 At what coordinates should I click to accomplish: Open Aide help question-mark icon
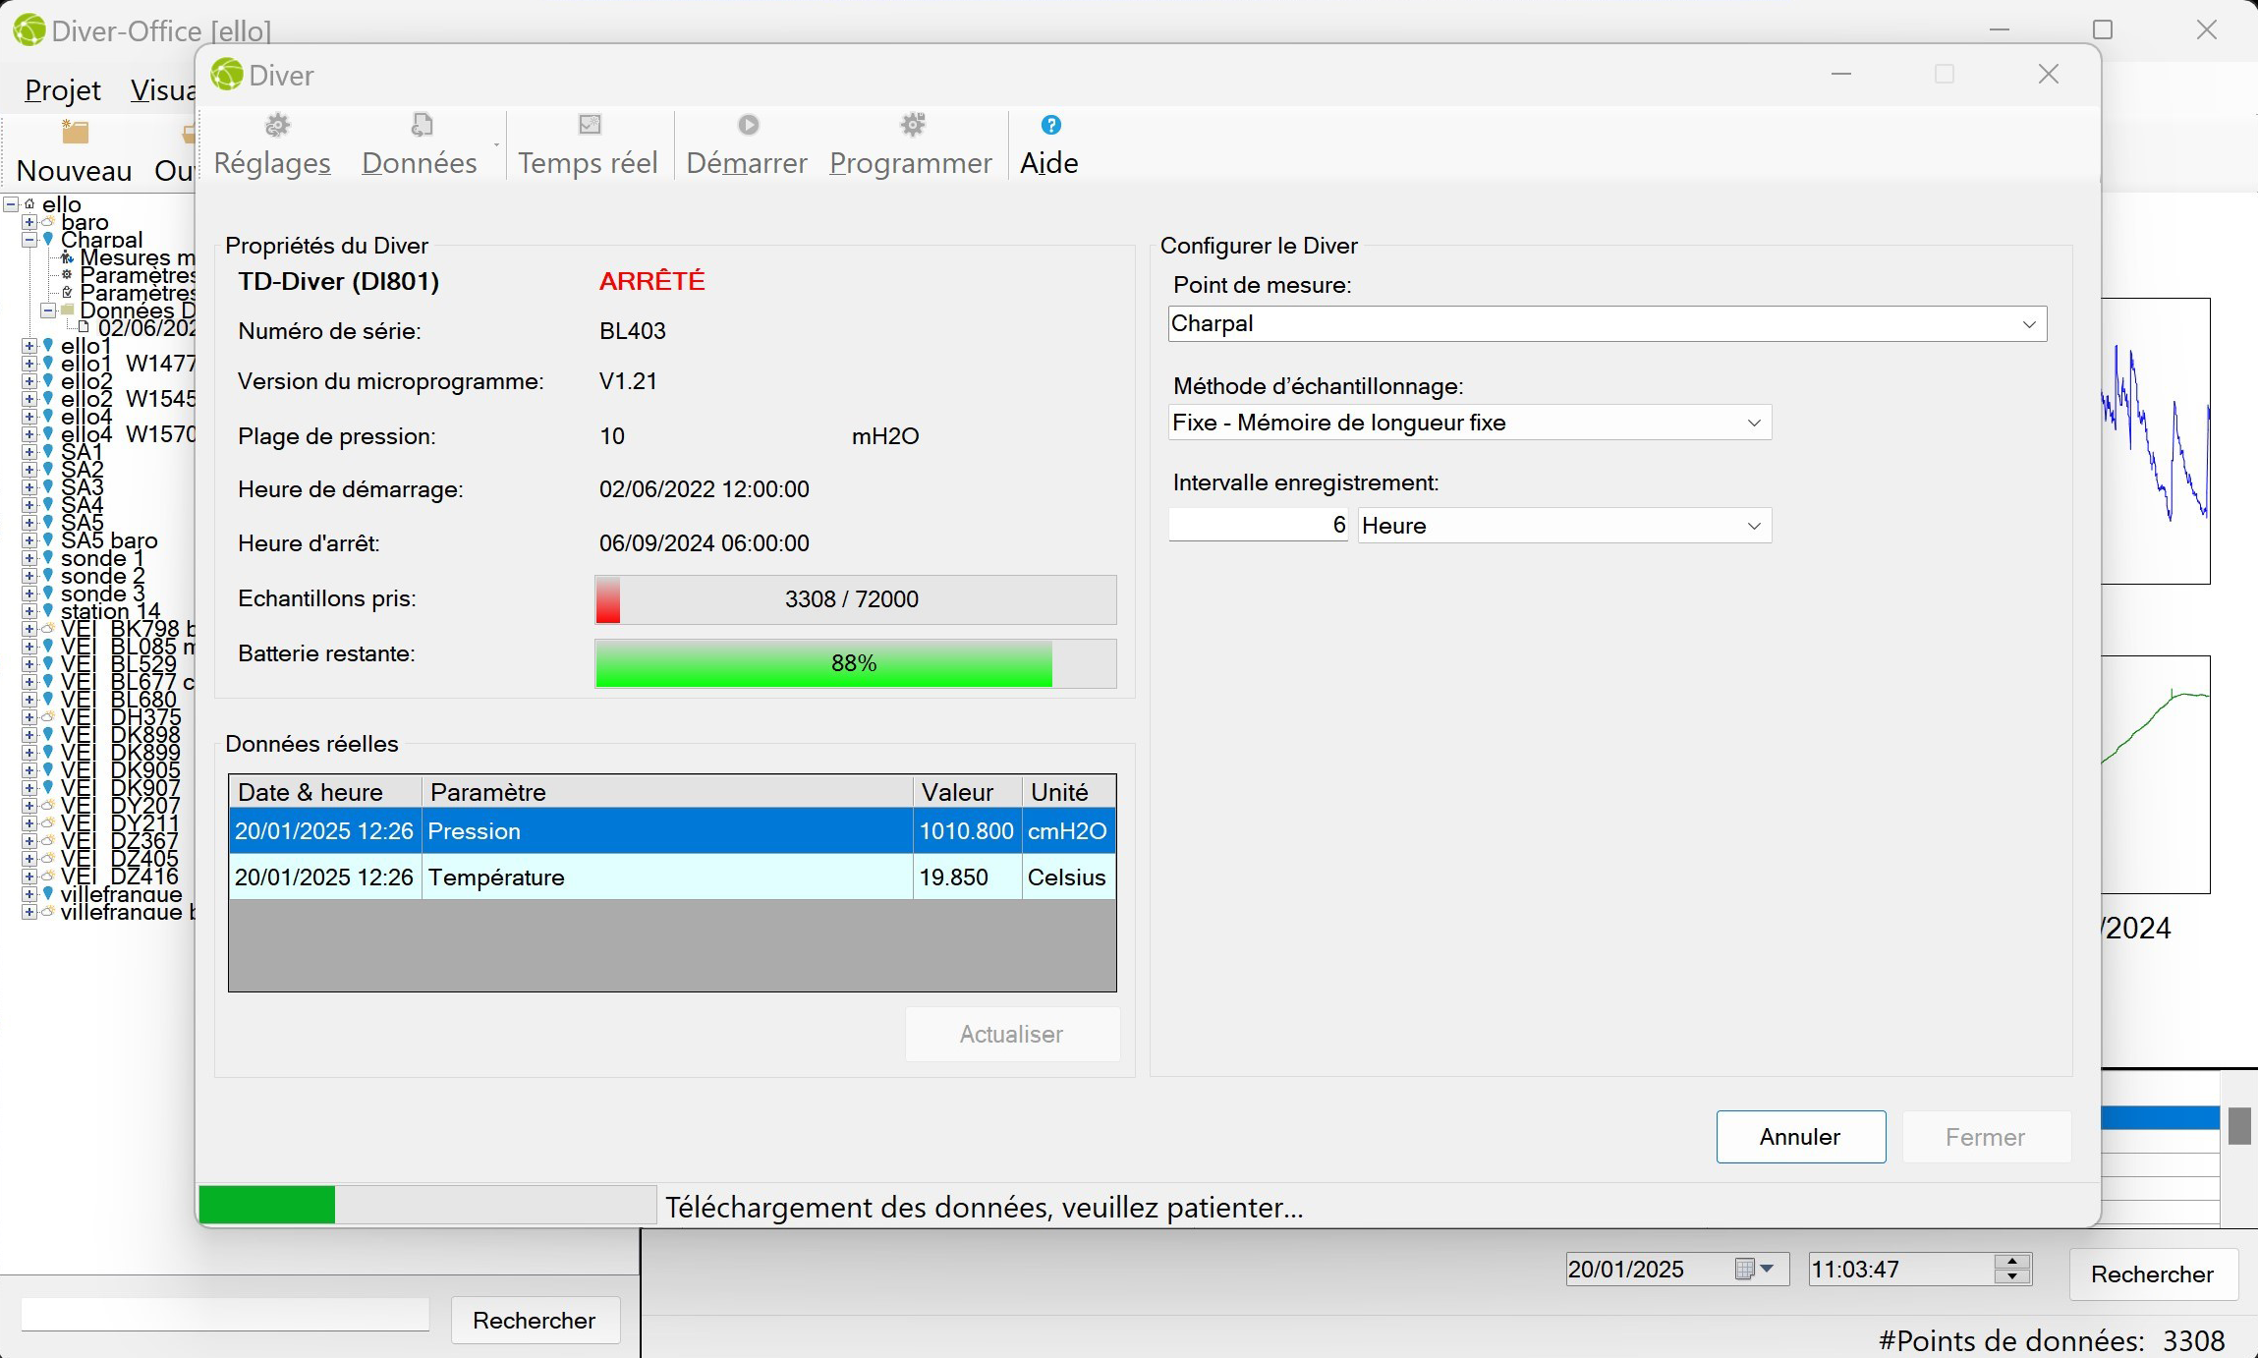(x=1050, y=125)
